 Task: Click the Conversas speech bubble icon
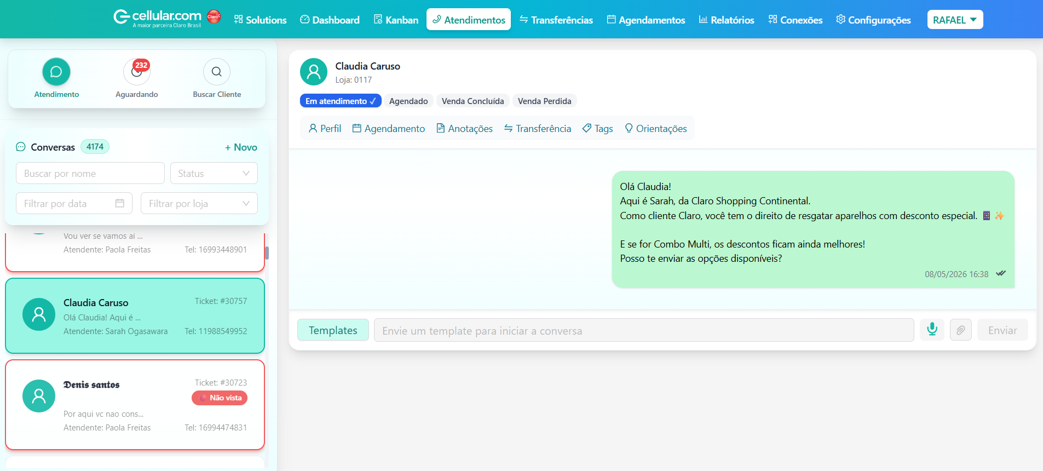click(x=21, y=147)
